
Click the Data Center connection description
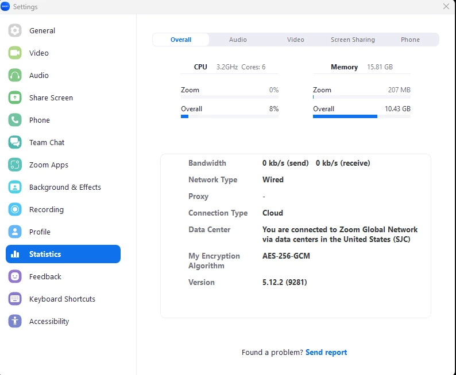339,235
